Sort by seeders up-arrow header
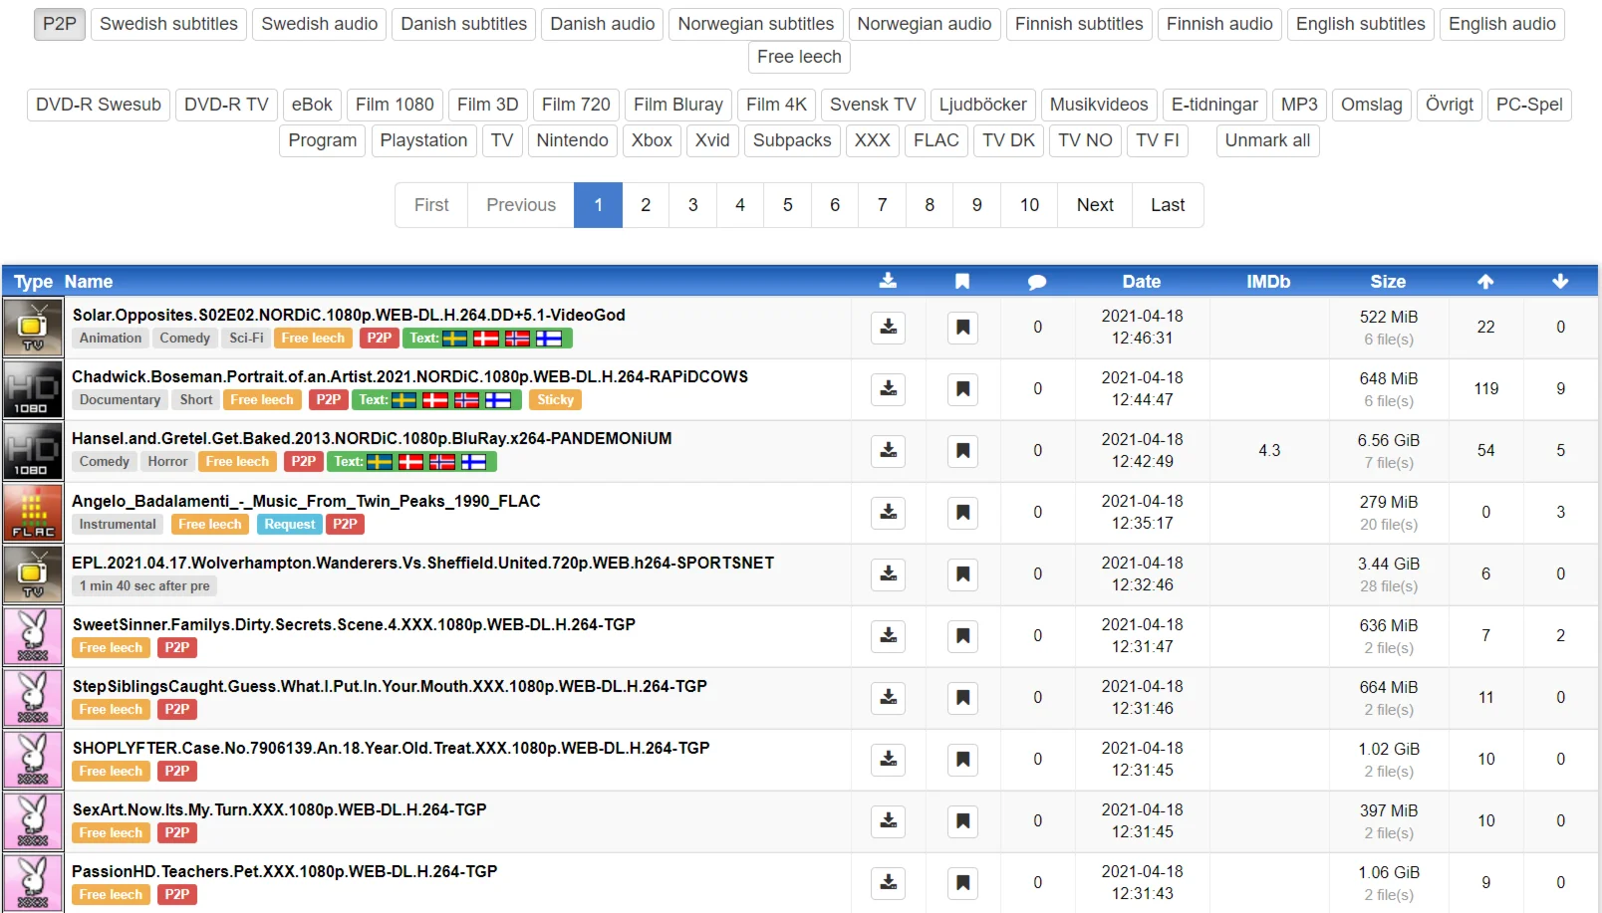1602x913 pixels. point(1485,282)
